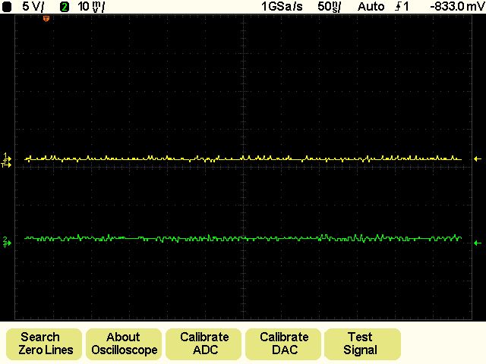The width and height of the screenshot is (486, 364).
Task: Select the channel 1 indicator in status bar
Action: pyautogui.click(x=8, y=6)
